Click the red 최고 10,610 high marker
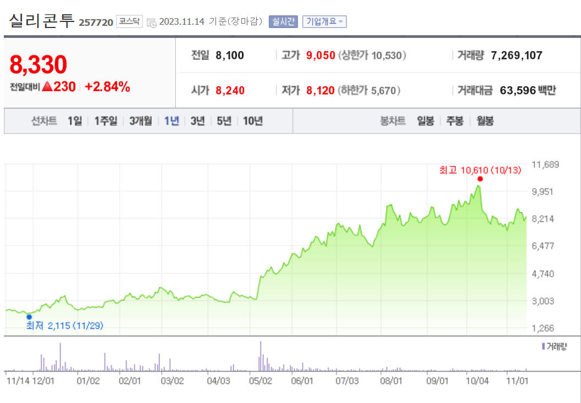 pyautogui.click(x=480, y=179)
